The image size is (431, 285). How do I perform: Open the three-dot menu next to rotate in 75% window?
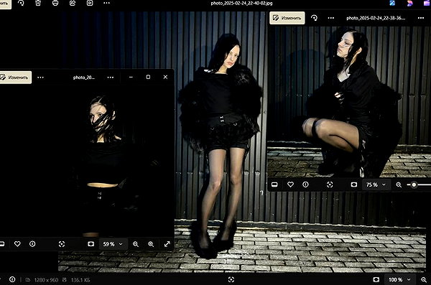click(x=331, y=18)
